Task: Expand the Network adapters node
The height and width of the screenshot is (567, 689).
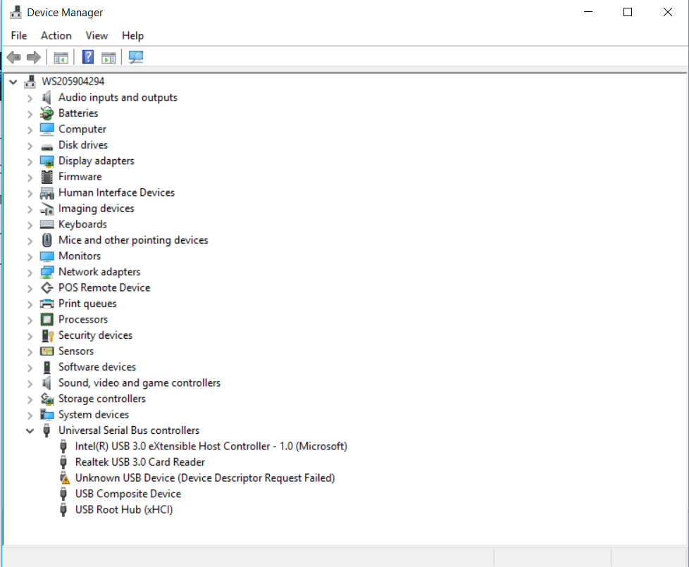Action: pos(30,273)
